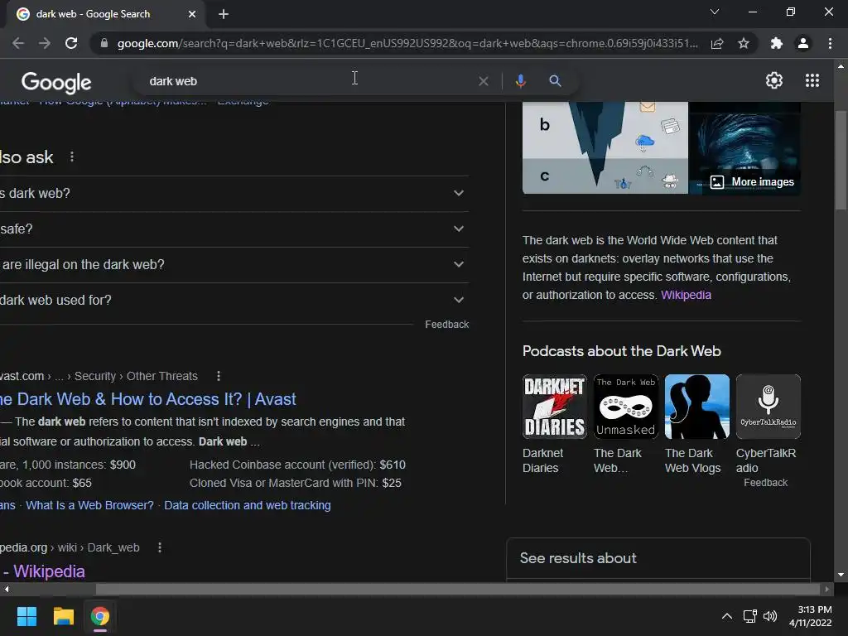Open File Explorer from the taskbar
This screenshot has height=636, width=848.
63,616
